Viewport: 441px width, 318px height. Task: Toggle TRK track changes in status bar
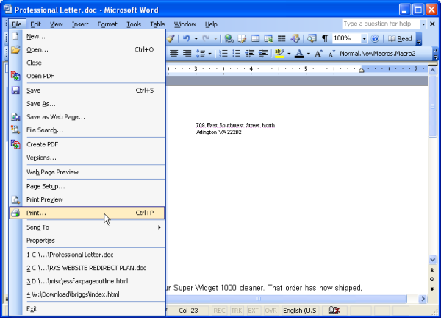pos(236,311)
